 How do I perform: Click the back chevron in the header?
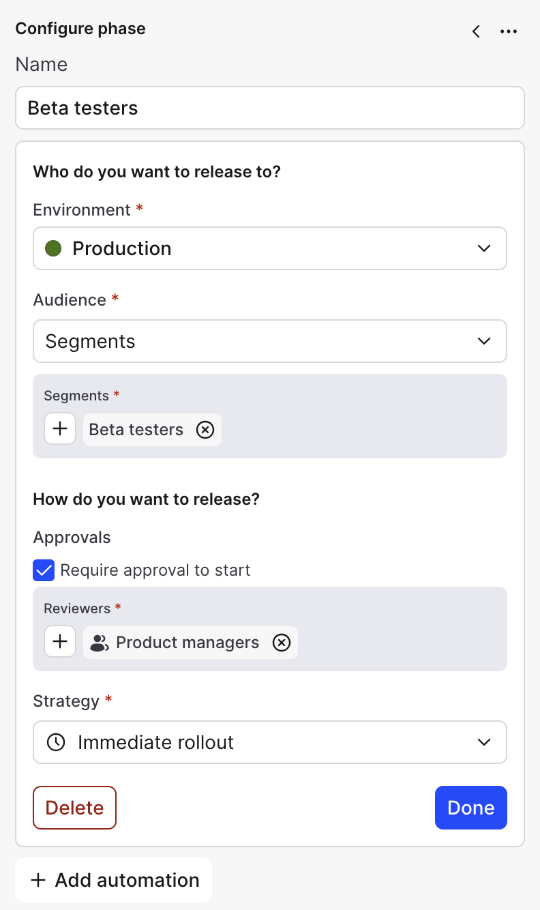tap(475, 31)
